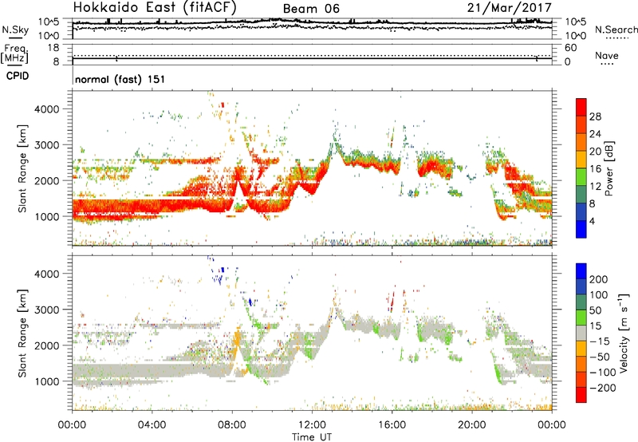Click the "Time UT" axis title
Viewport: 638px width, 442px height.
tap(312, 436)
